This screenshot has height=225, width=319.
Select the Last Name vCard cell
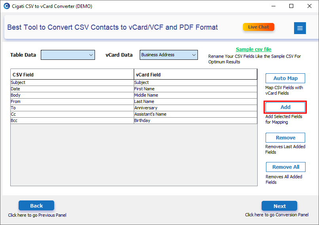click(x=195, y=101)
